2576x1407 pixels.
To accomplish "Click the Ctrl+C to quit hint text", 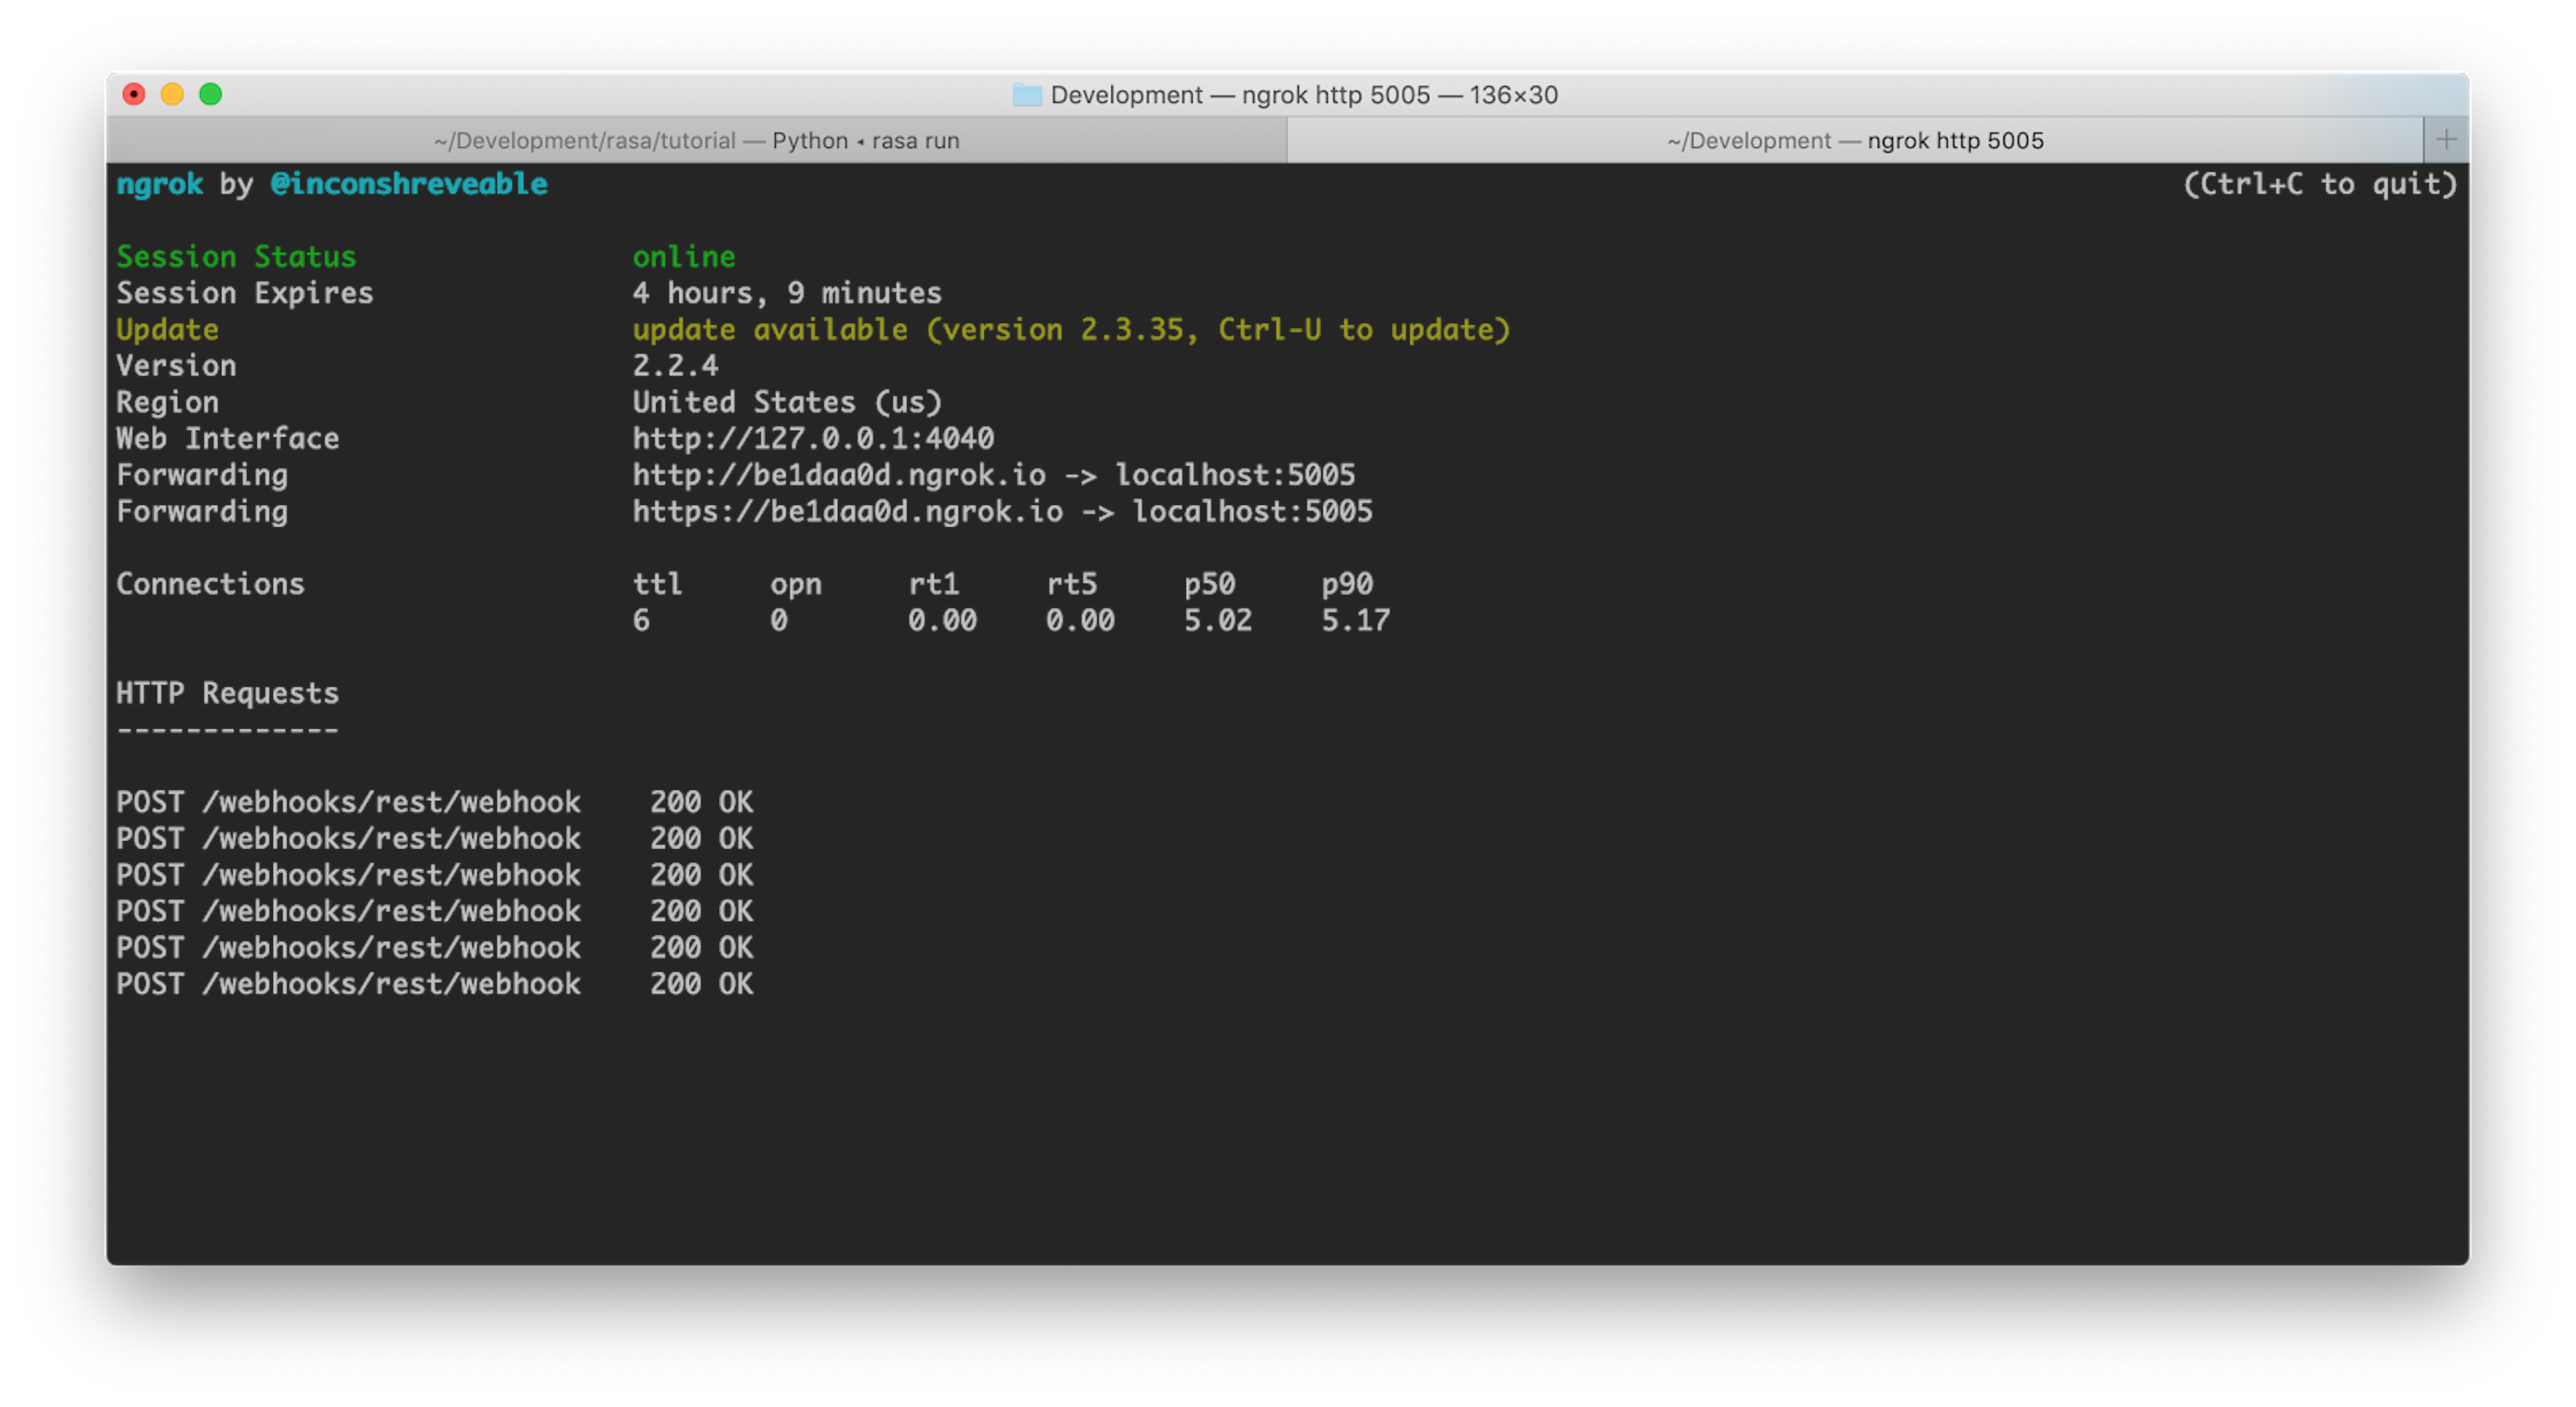I will point(2319,184).
